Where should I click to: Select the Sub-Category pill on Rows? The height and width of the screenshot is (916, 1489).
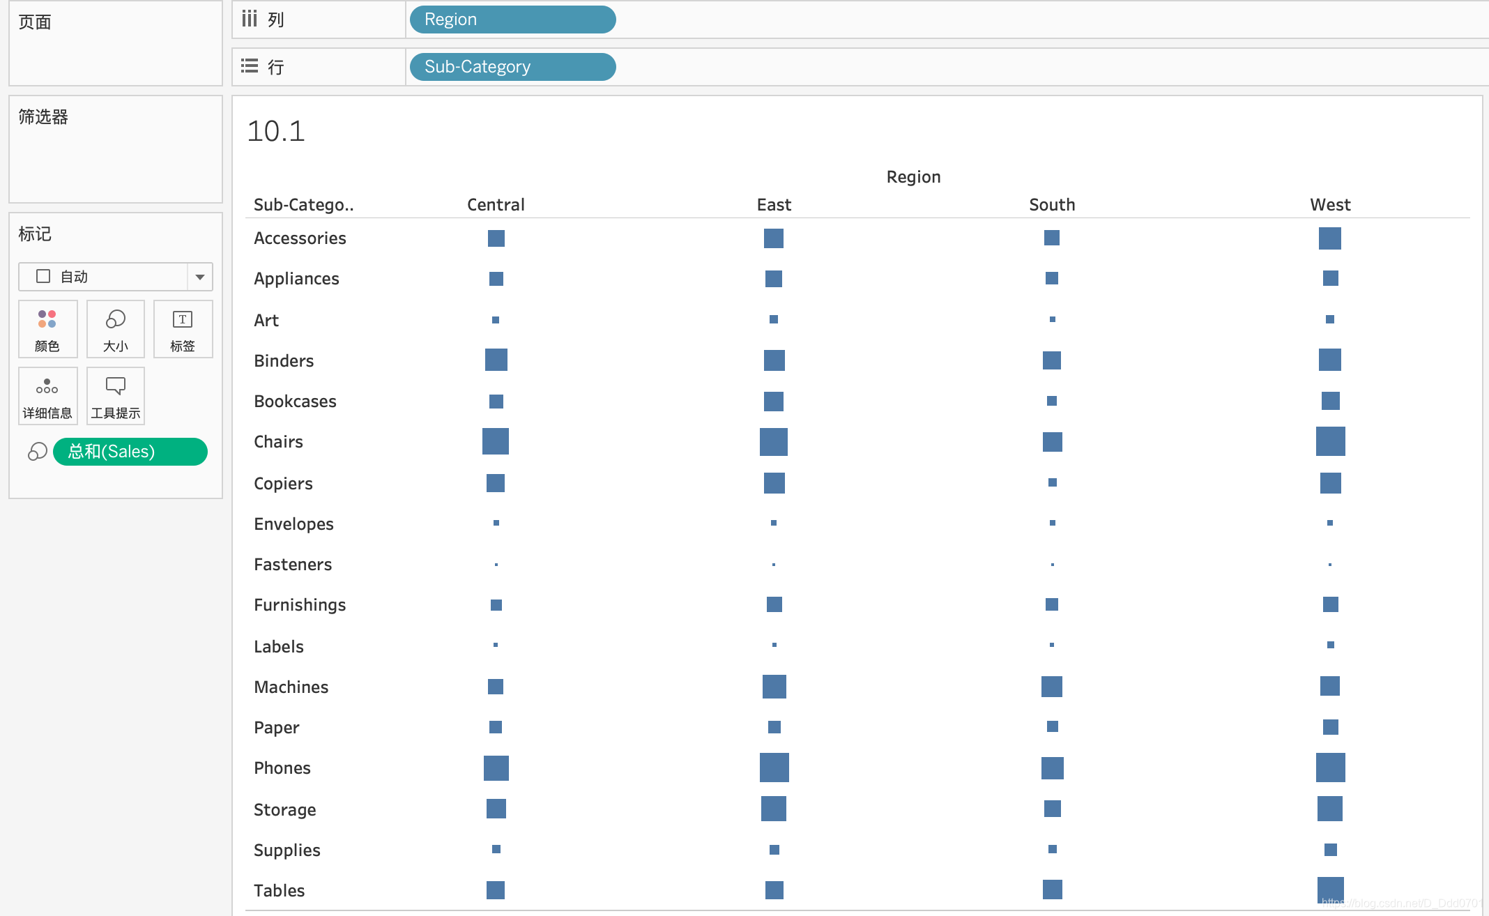point(512,67)
